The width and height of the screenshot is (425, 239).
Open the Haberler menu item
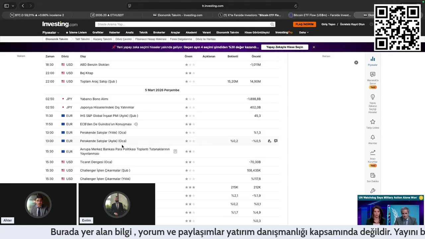115,33
